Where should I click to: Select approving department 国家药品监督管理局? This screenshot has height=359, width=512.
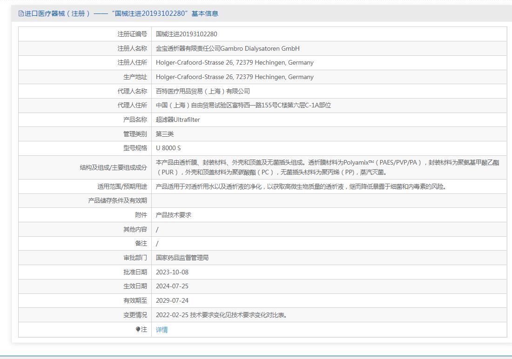[182, 258]
